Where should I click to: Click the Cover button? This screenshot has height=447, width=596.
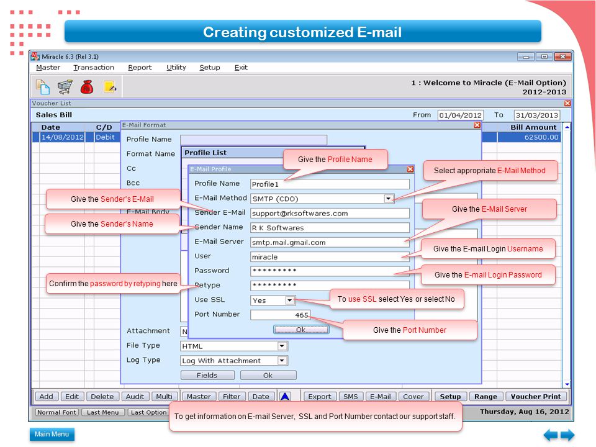tap(413, 397)
